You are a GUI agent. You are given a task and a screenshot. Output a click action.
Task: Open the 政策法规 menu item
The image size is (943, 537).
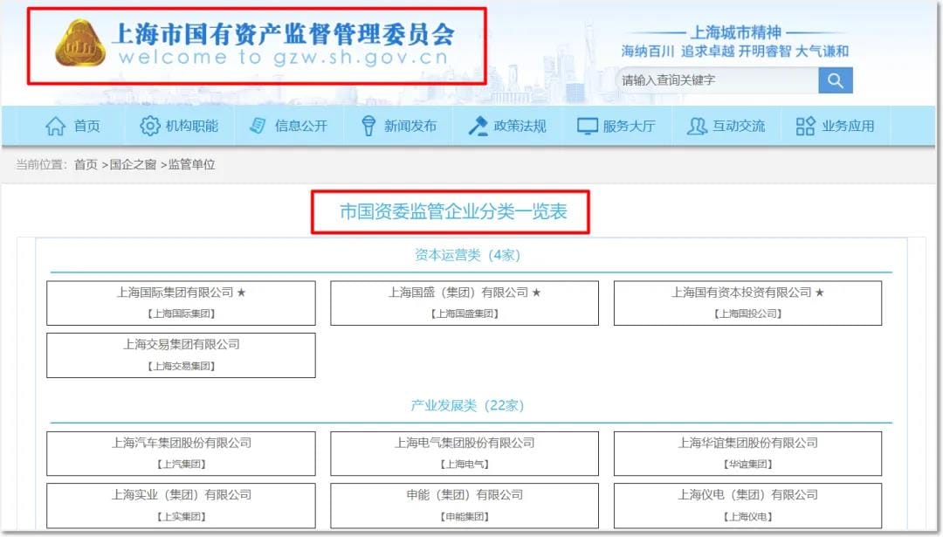(x=520, y=127)
